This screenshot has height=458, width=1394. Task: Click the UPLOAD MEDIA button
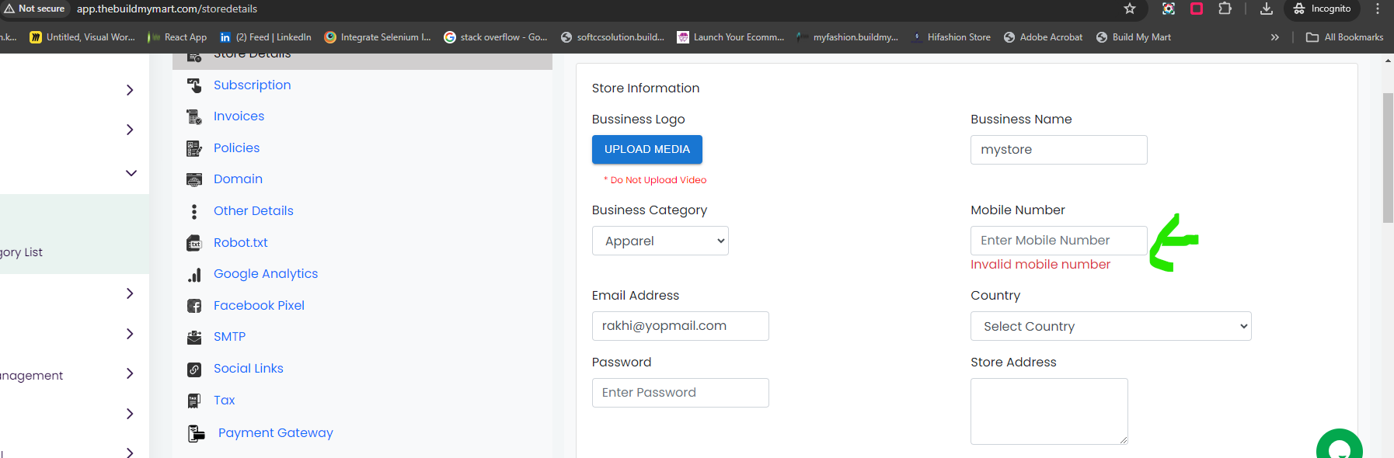pos(647,150)
